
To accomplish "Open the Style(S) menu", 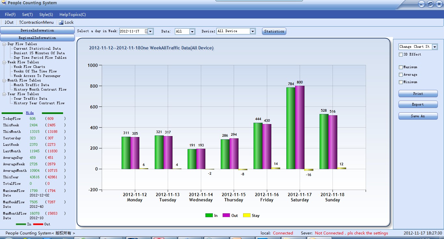I will point(46,15).
